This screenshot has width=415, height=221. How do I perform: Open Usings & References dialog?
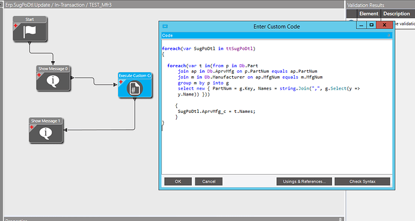(304, 181)
